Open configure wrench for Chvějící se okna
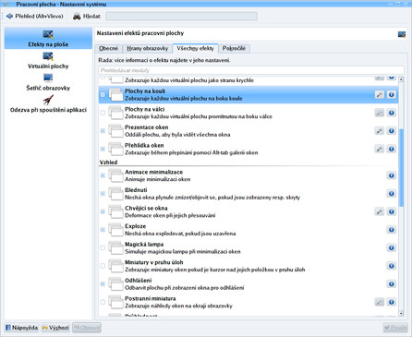 coord(380,211)
